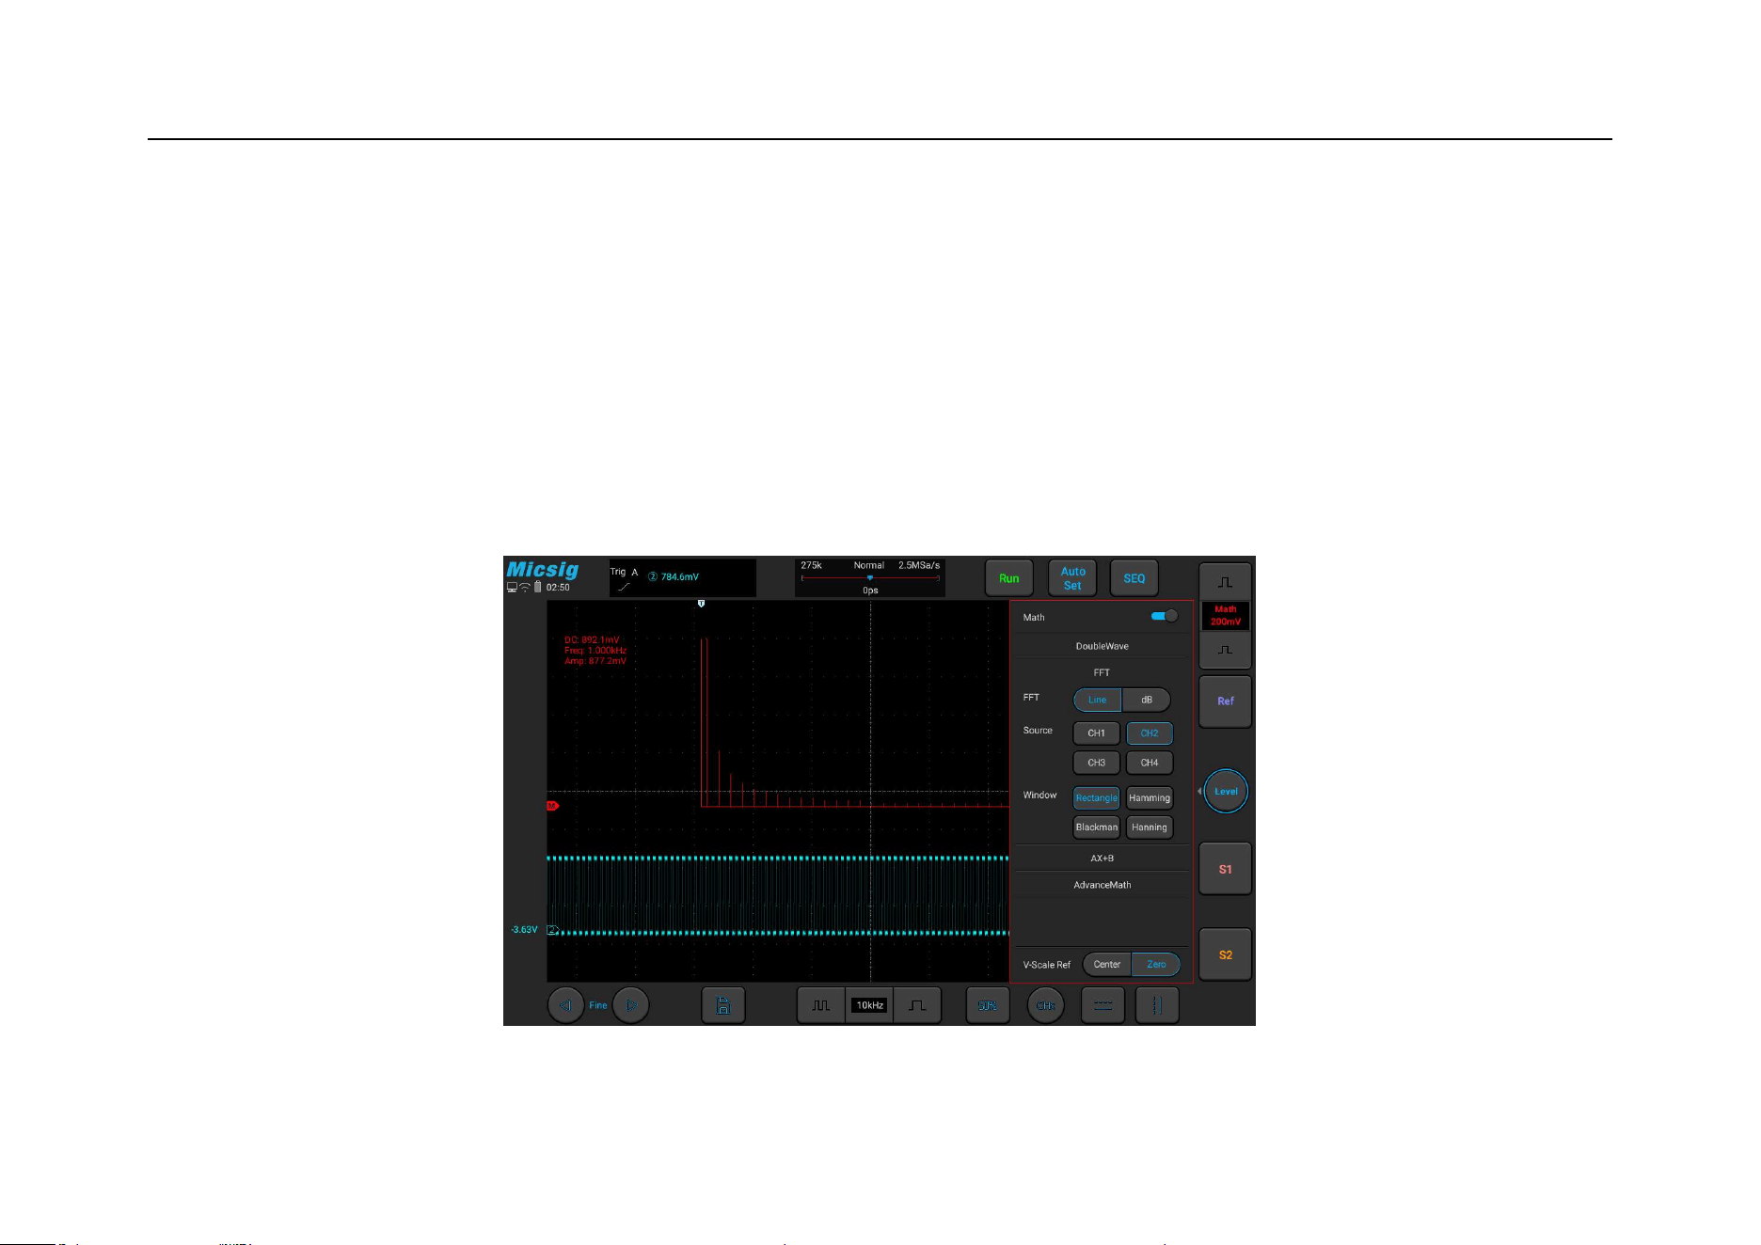Toggle the Math switch off
Image resolution: width=1761 pixels, height=1245 pixels.
point(1165,617)
